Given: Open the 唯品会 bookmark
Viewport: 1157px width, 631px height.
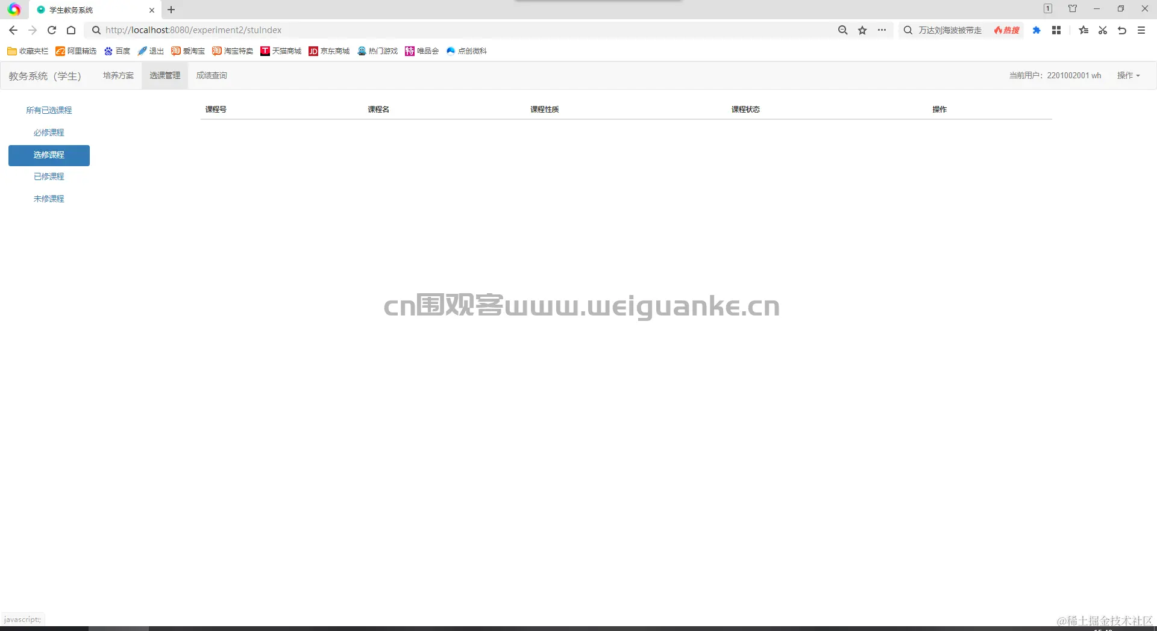Looking at the screenshot, I should tap(422, 51).
